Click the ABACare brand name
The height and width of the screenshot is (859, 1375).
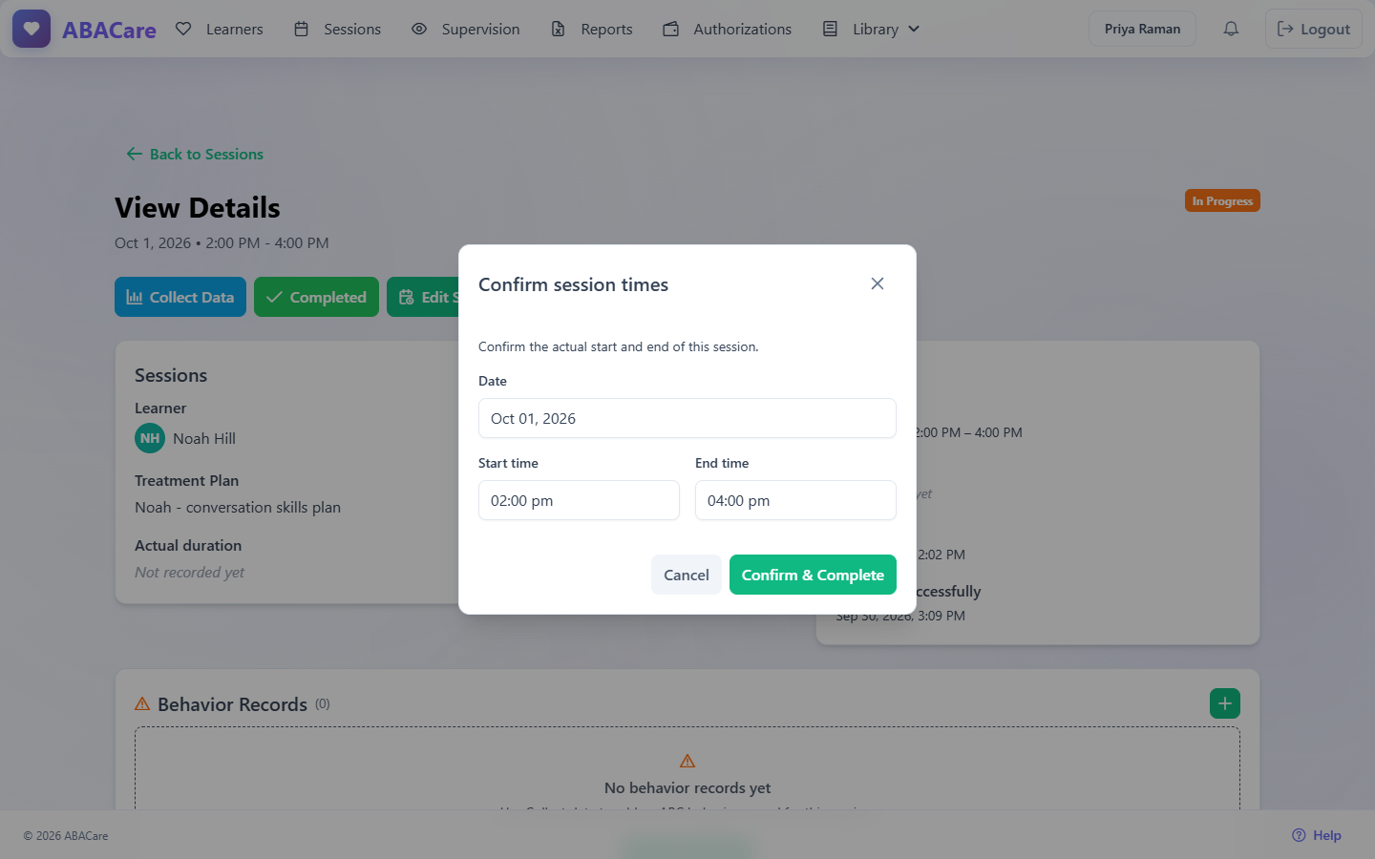pos(109,30)
